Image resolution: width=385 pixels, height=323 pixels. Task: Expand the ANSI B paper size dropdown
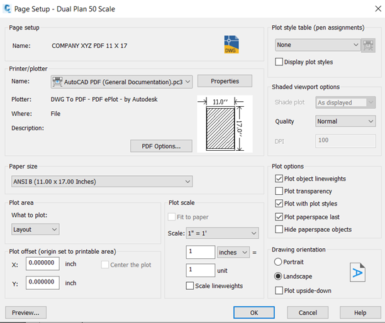102,182
